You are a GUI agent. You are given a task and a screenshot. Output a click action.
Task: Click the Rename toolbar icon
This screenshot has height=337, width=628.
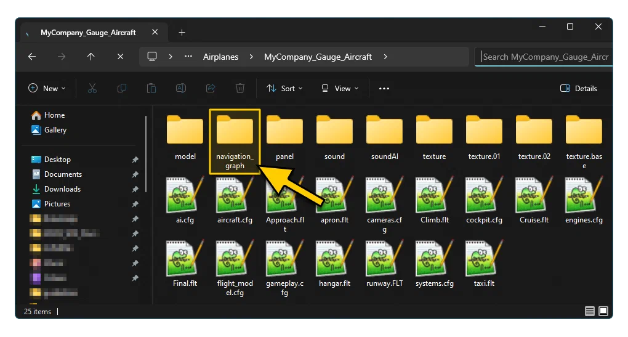[181, 88]
